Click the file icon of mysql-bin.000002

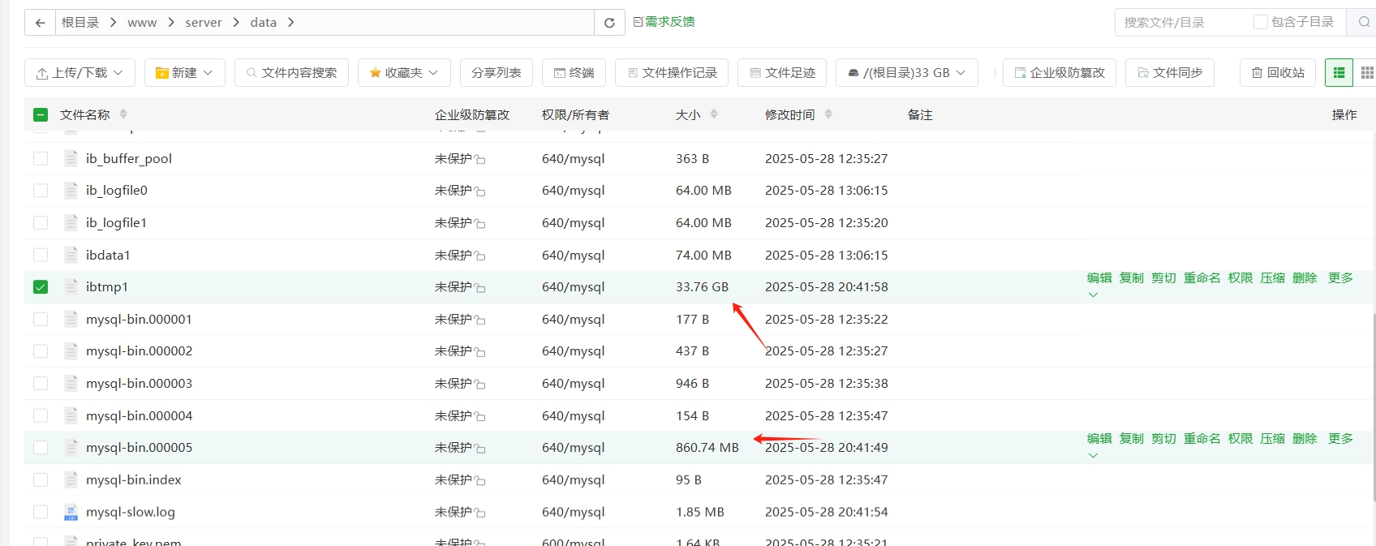[71, 350]
